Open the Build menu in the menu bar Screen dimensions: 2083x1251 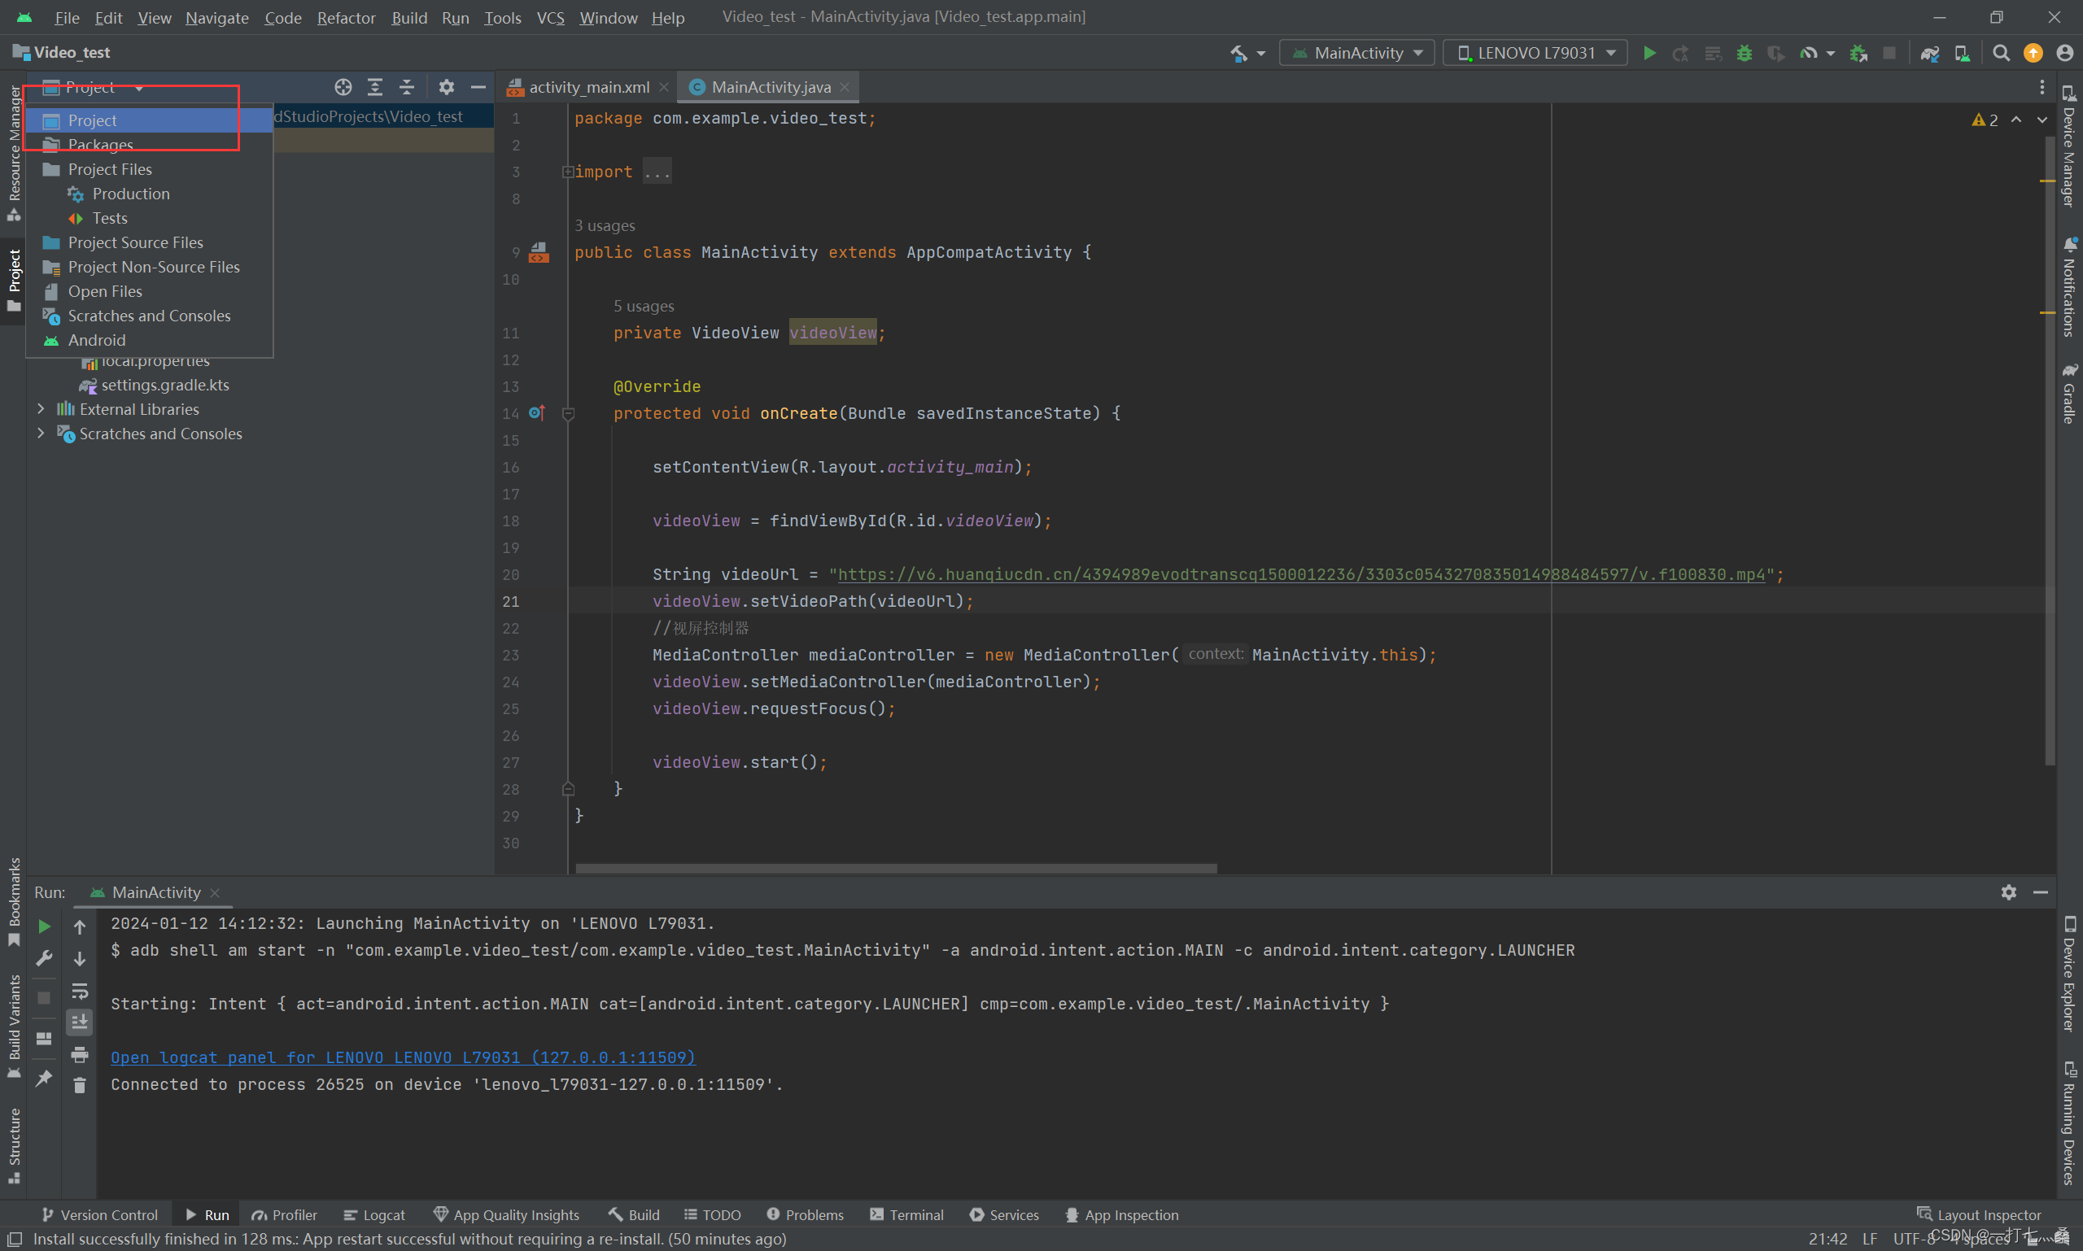tap(409, 17)
